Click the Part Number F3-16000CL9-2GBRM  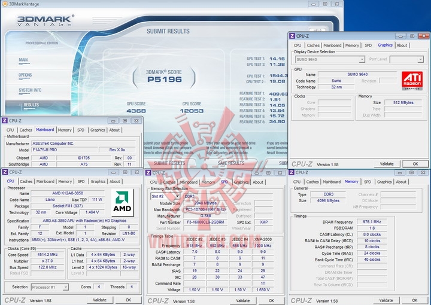(205, 222)
